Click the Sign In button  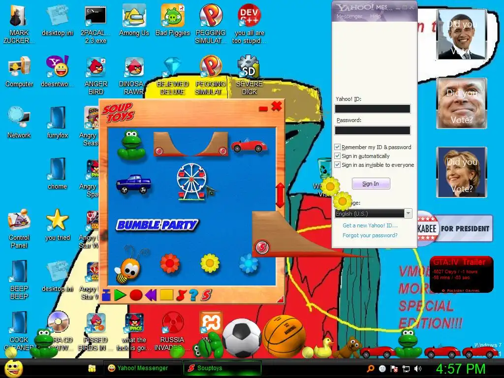(x=371, y=184)
